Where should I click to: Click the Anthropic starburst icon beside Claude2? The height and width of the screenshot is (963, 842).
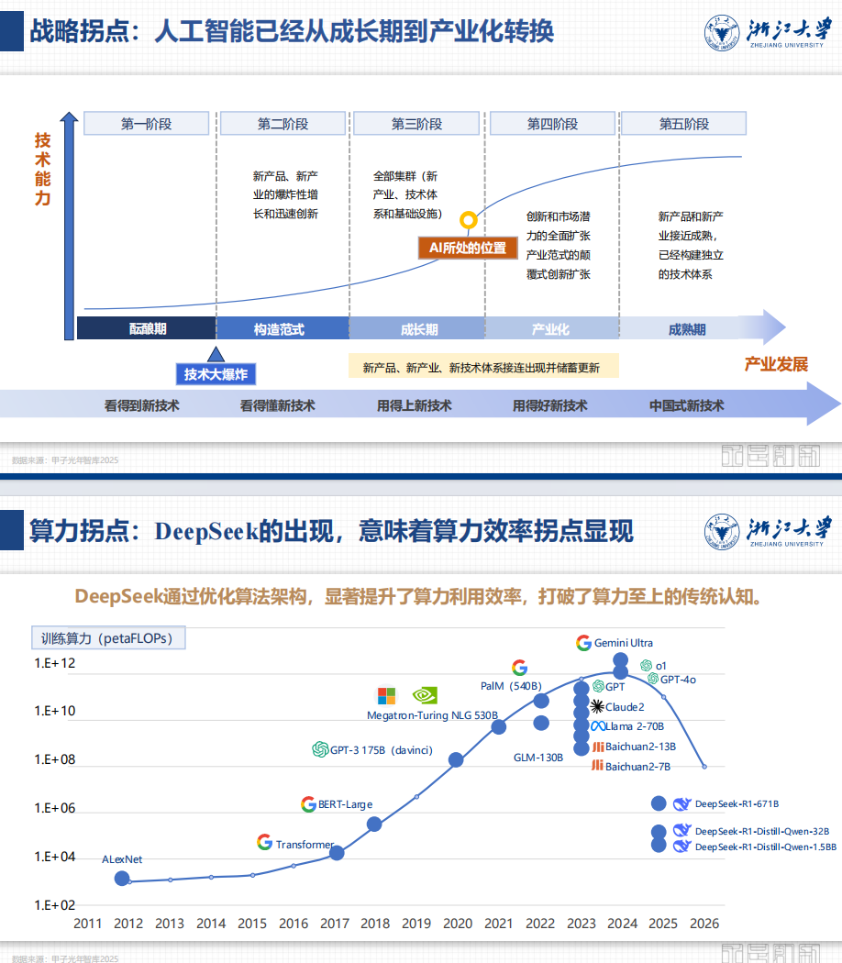click(x=597, y=706)
